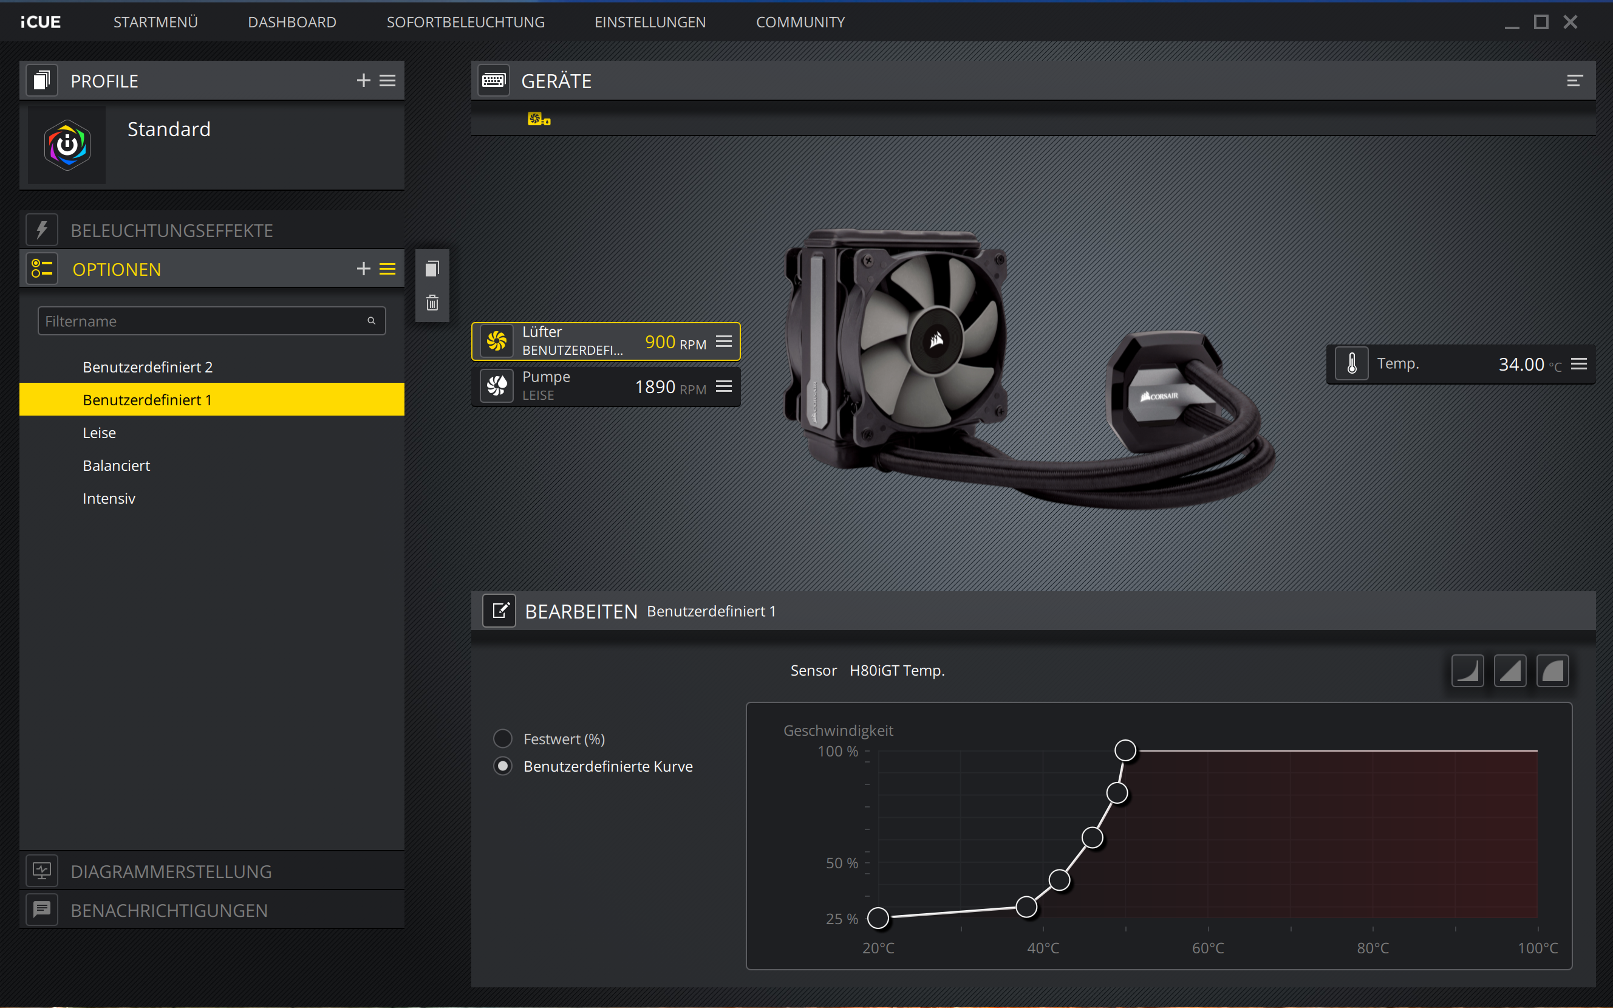Choose the Intensiv preset

(109, 498)
